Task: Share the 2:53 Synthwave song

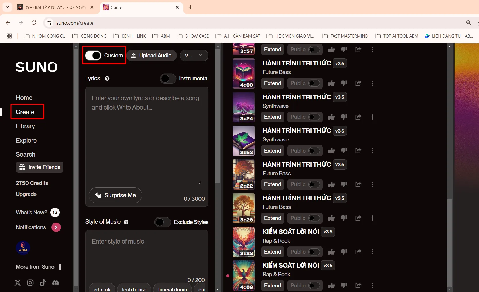Action: (358, 151)
